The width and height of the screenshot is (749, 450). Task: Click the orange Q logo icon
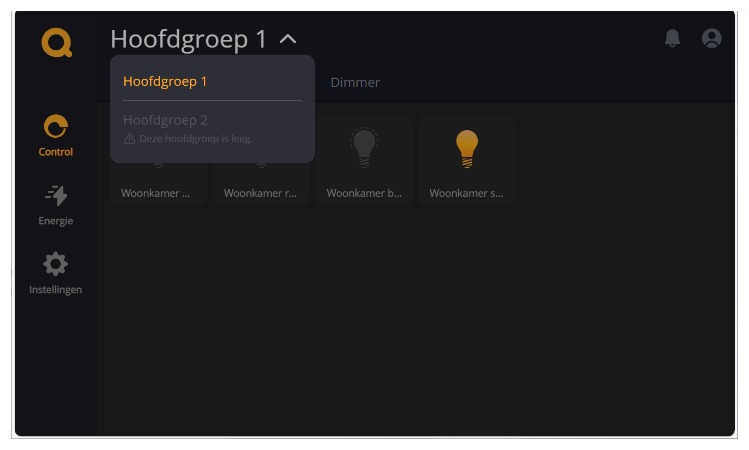(x=56, y=43)
